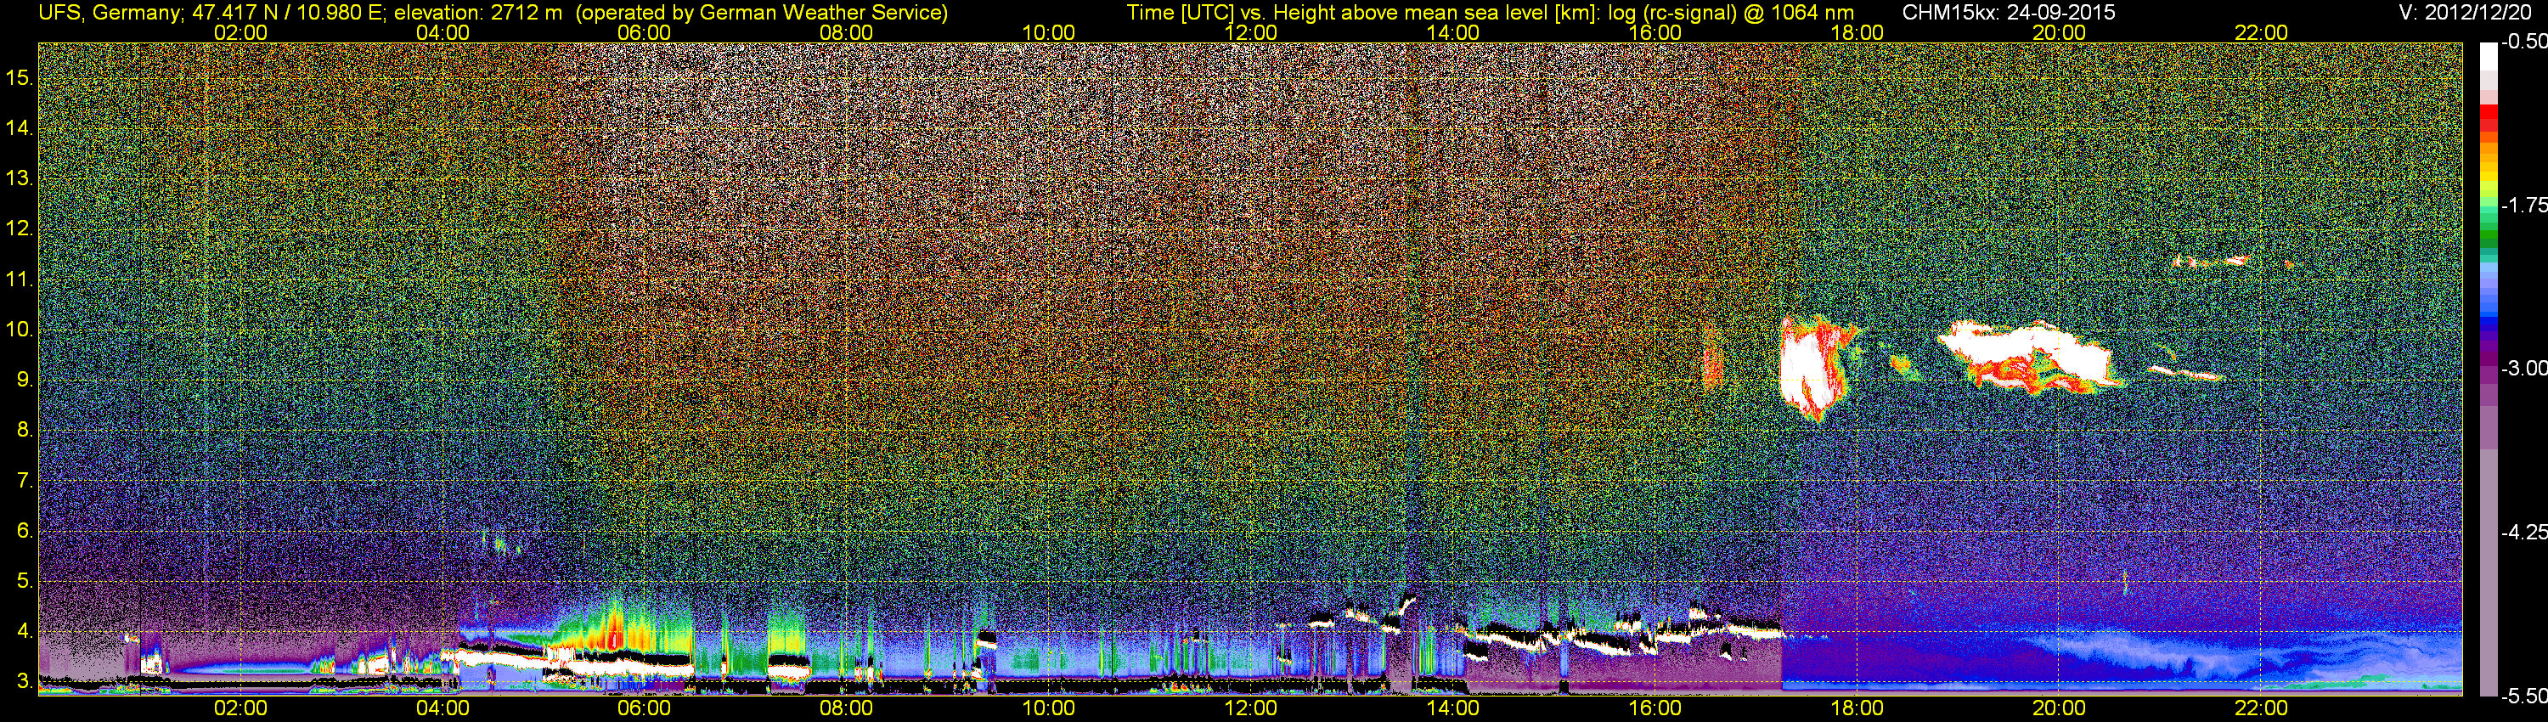Screen dimensions: 2548x722
Task: Click the 20:00 label on the top time axis
Action: click(2060, 32)
